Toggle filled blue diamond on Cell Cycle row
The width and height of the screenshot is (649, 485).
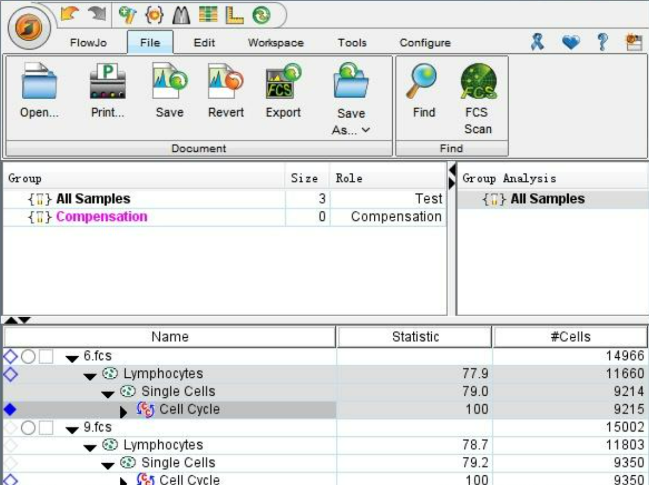click(10, 409)
